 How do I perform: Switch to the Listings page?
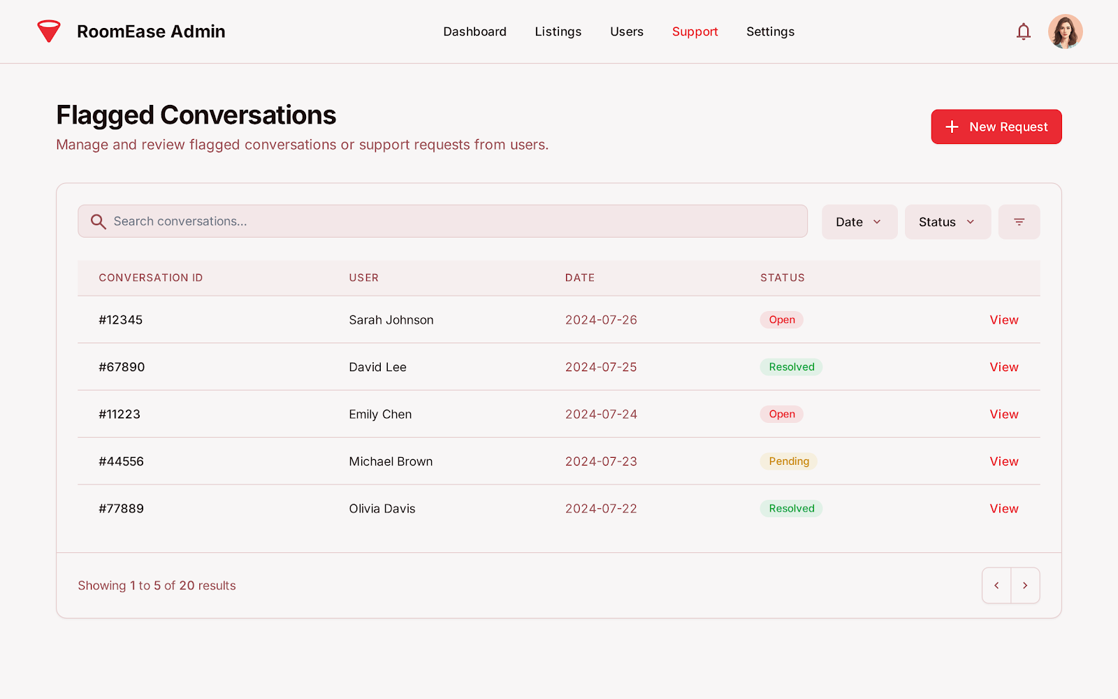(x=558, y=31)
